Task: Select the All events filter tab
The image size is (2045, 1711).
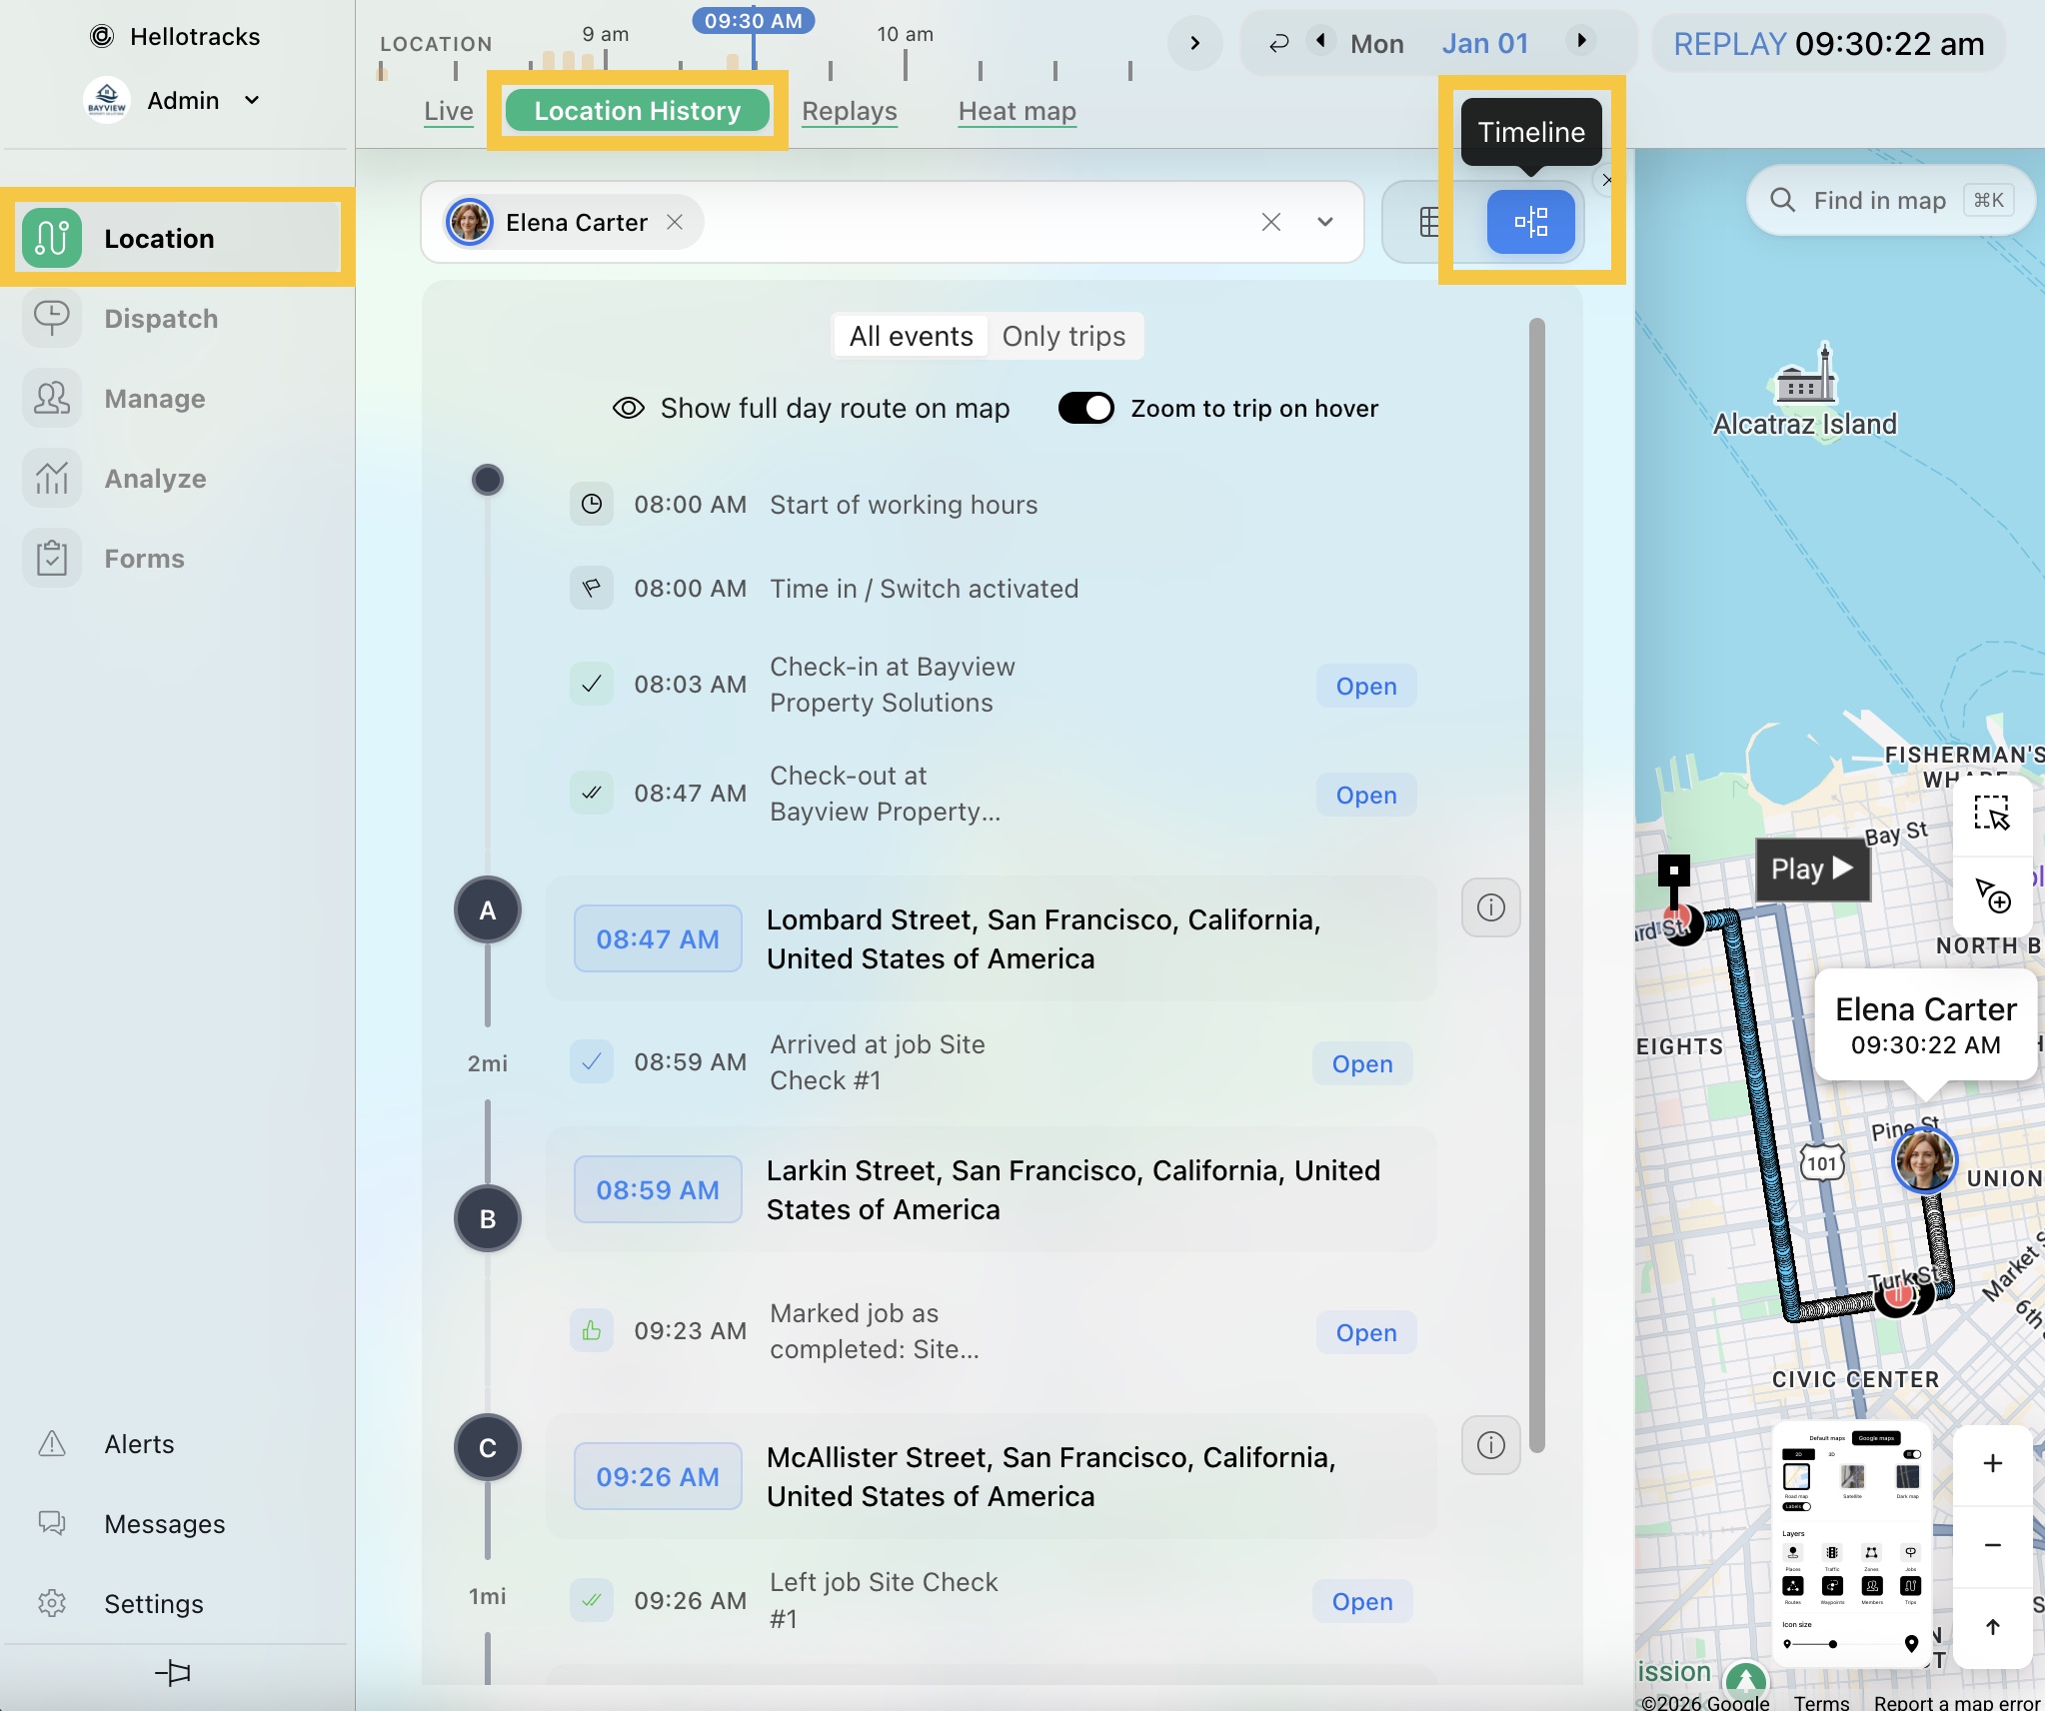Action: click(x=911, y=336)
